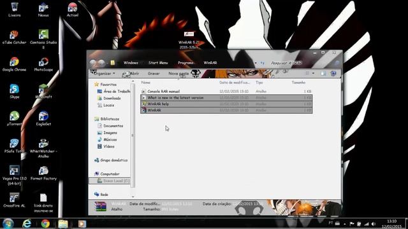The height and width of the screenshot is (229, 408).
Task: Open µTorrent desktop icon
Action: click(14, 118)
